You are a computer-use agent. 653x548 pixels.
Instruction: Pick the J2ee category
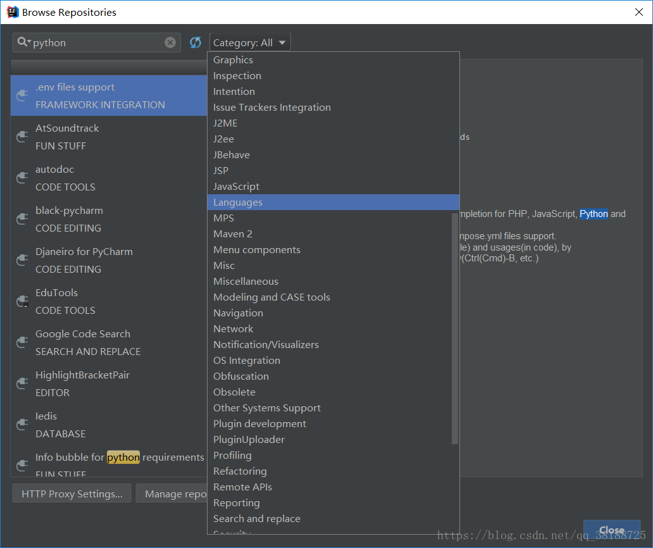pos(333,139)
